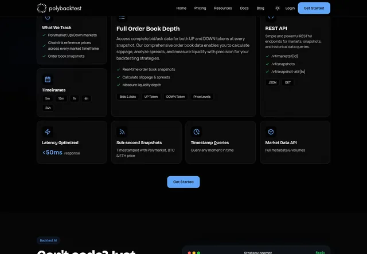Click the 'Query any moment in time' text
The image size is (367, 254).
212,150
